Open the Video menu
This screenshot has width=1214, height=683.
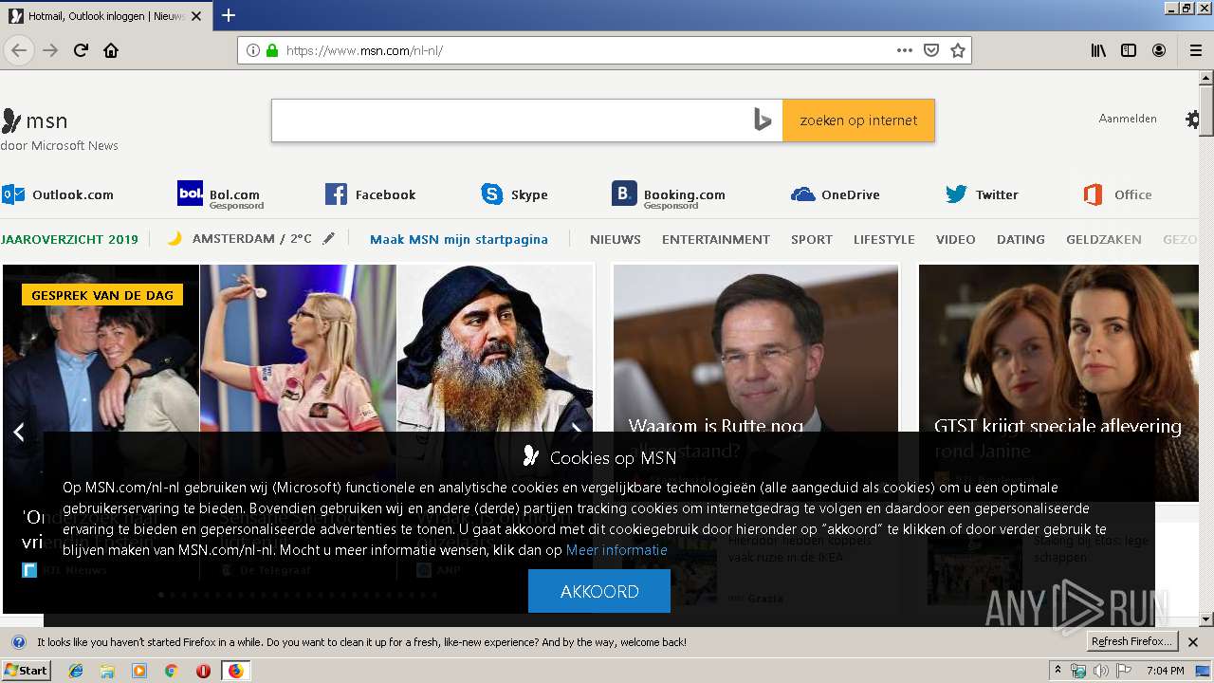coord(955,239)
